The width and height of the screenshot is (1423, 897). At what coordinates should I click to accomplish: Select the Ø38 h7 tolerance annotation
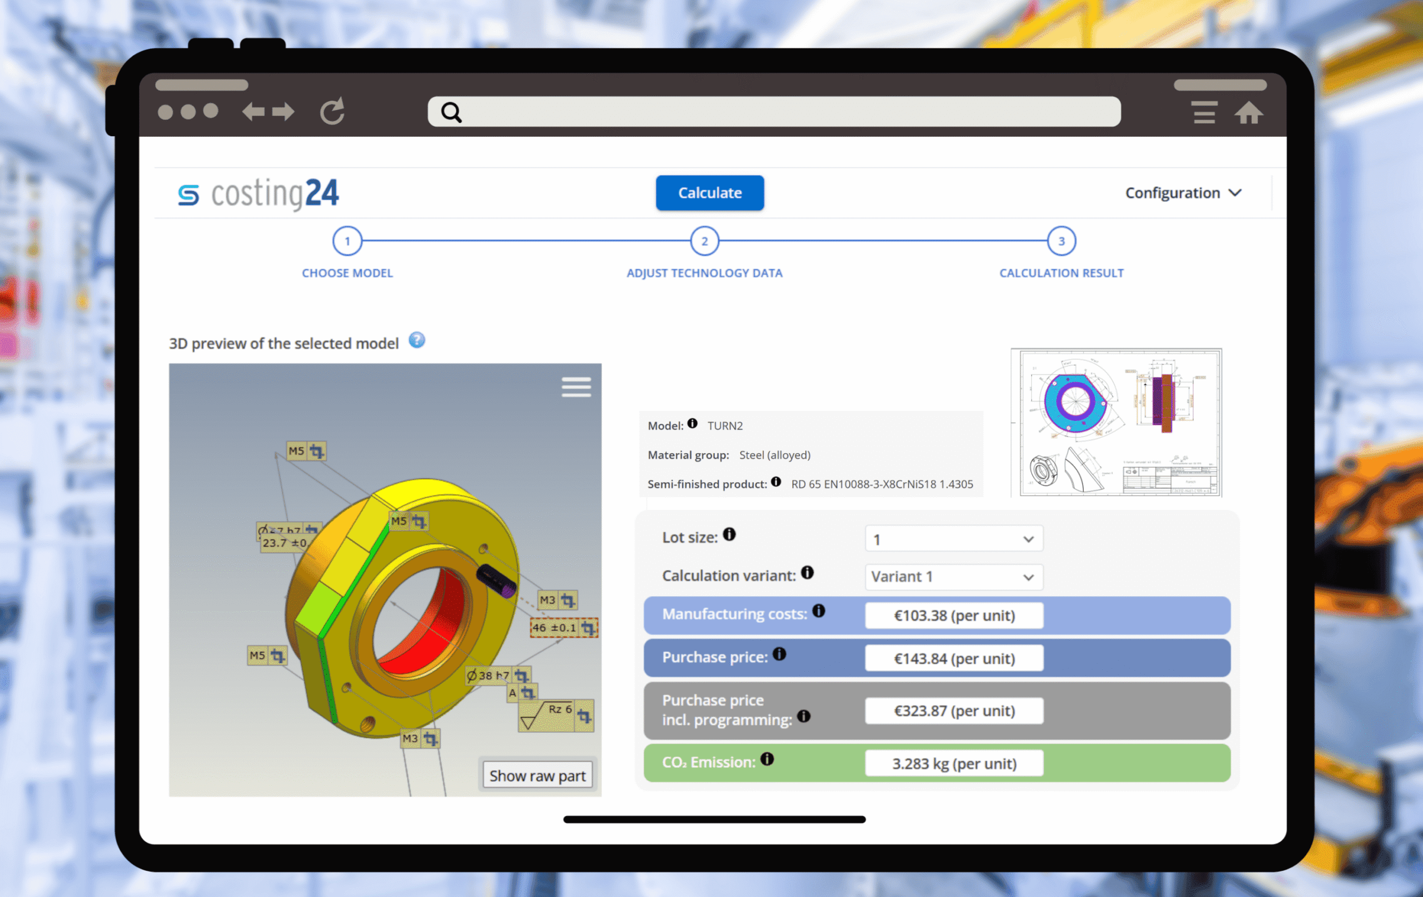[497, 675]
